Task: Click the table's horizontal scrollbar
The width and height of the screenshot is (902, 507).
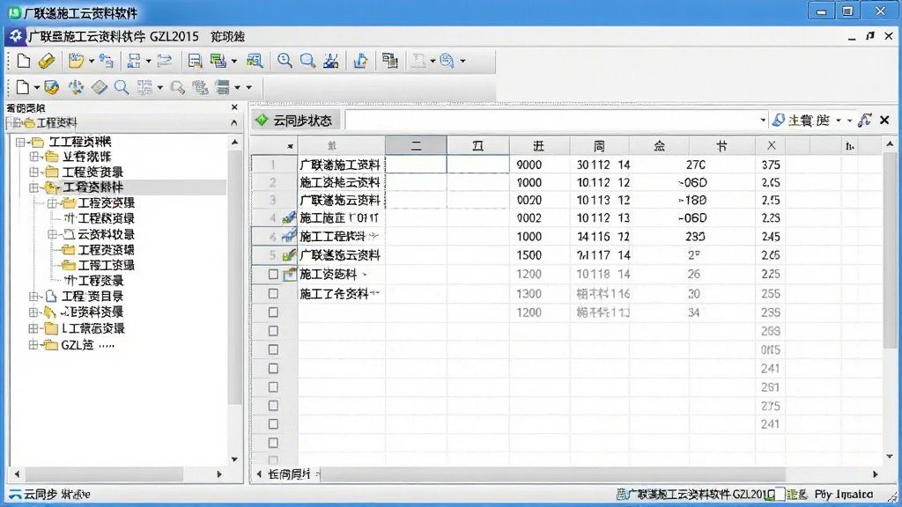Action: [x=555, y=474]
